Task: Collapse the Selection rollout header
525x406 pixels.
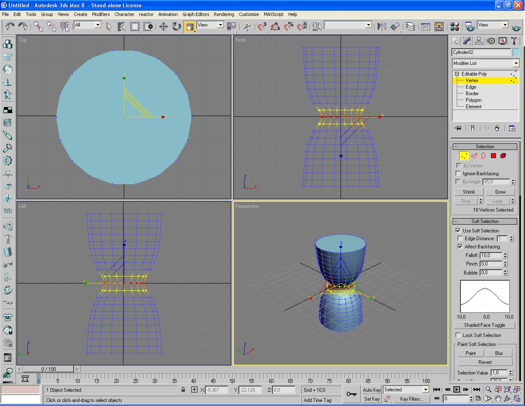Action: [485, 147]
